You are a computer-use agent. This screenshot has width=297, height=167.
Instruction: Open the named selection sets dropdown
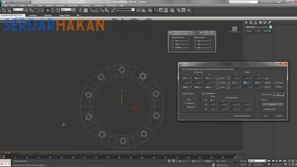pyautogui.click(x=125, y=10)
